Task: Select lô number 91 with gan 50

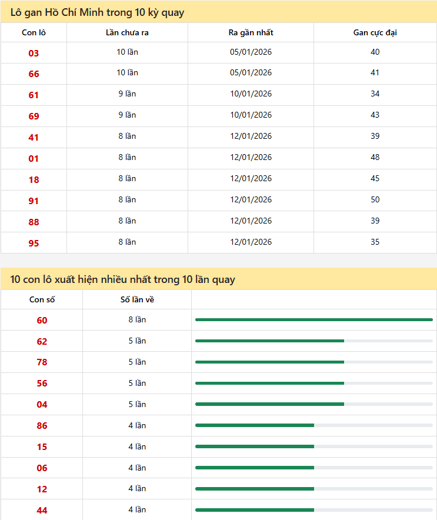Action: 34,201
